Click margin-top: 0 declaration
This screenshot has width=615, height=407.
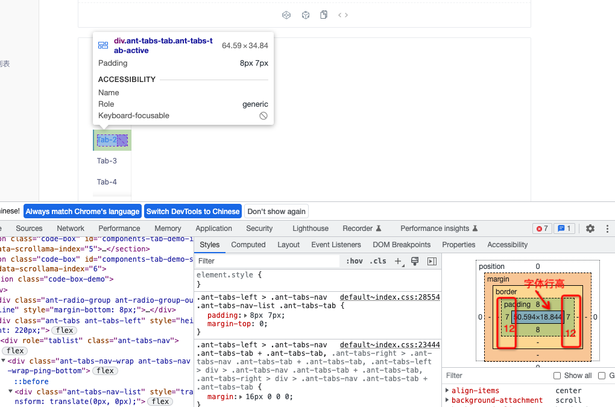pyautogui.click(x=238, y=324)
